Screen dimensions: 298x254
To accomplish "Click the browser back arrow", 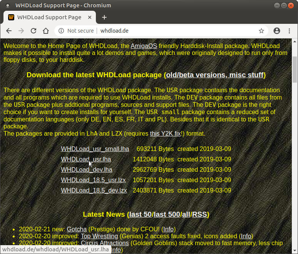I will point(9,31).
